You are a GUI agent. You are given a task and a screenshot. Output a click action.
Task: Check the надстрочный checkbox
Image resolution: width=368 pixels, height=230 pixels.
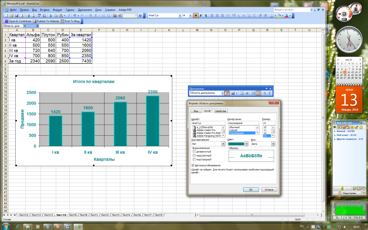pyautogui.click(x=194, y=155)
